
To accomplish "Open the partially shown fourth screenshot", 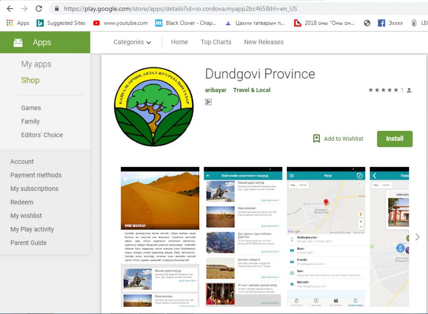I will (x=389, y=237).
